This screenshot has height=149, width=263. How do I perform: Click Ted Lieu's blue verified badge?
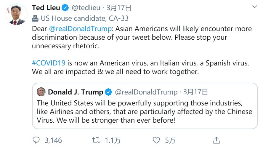click(x=65, y=7)
